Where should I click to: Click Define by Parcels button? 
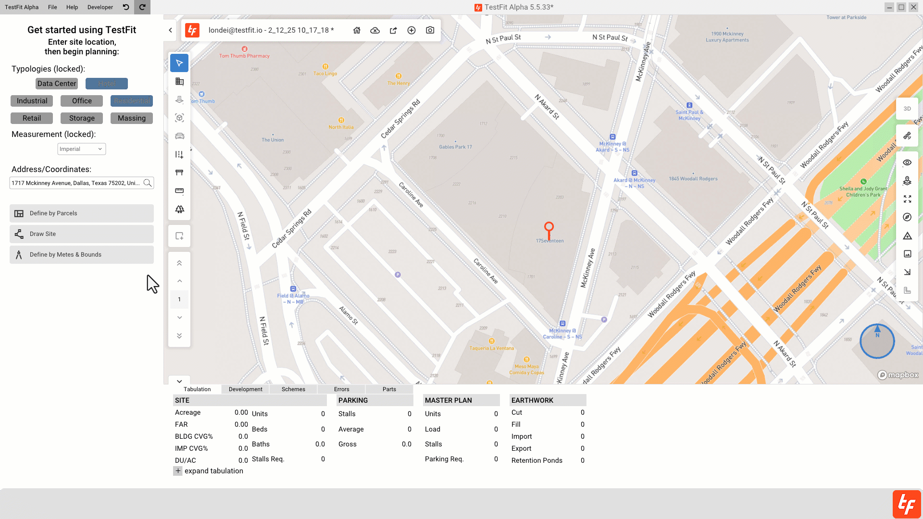click(82, 213)
